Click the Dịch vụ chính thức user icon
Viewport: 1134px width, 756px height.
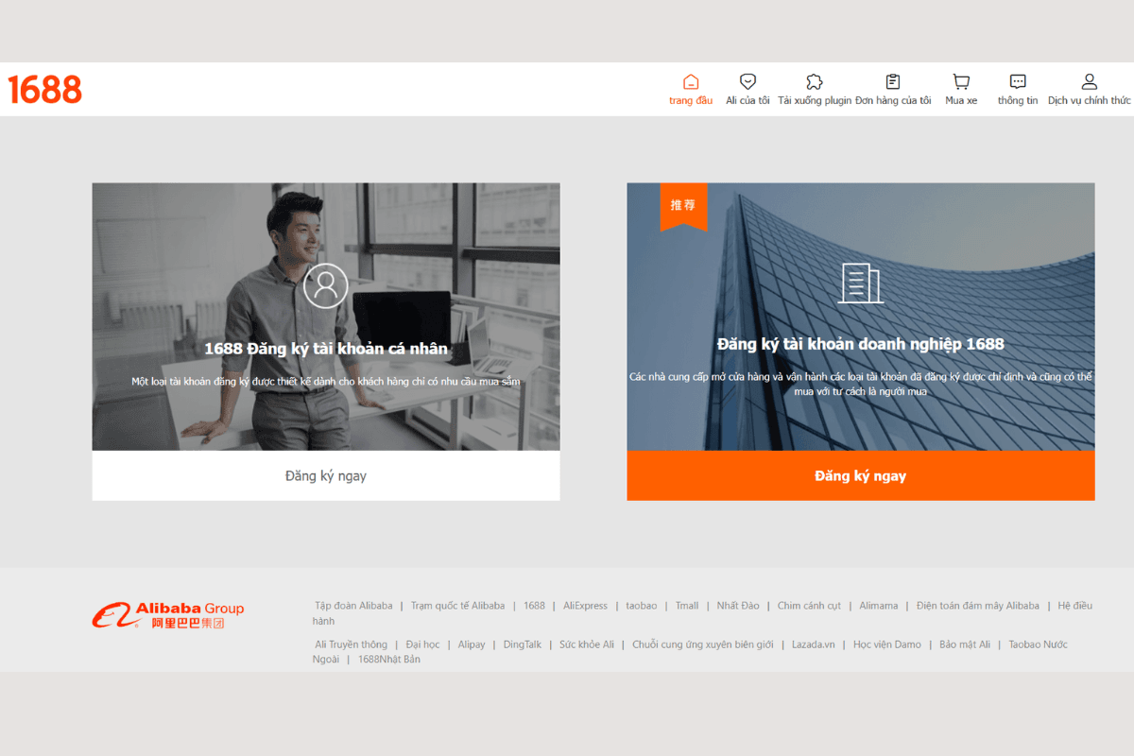click(x=1090, y=82)
